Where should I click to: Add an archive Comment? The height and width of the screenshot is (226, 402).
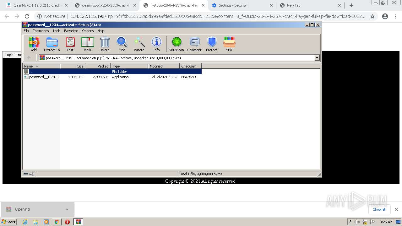[194, 44]
